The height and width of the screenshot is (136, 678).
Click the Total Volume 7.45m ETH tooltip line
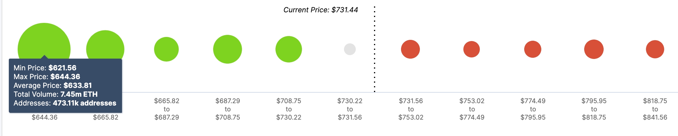tap(56, 94)
